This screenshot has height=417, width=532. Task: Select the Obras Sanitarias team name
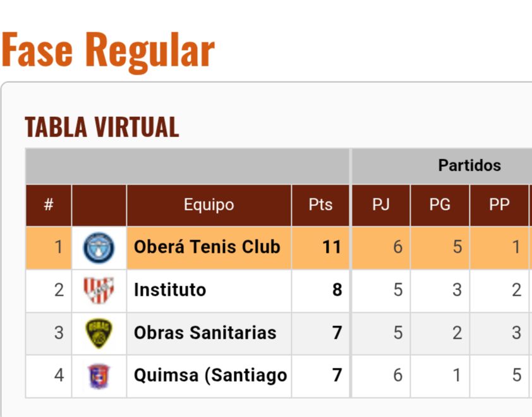pos(205,333)
